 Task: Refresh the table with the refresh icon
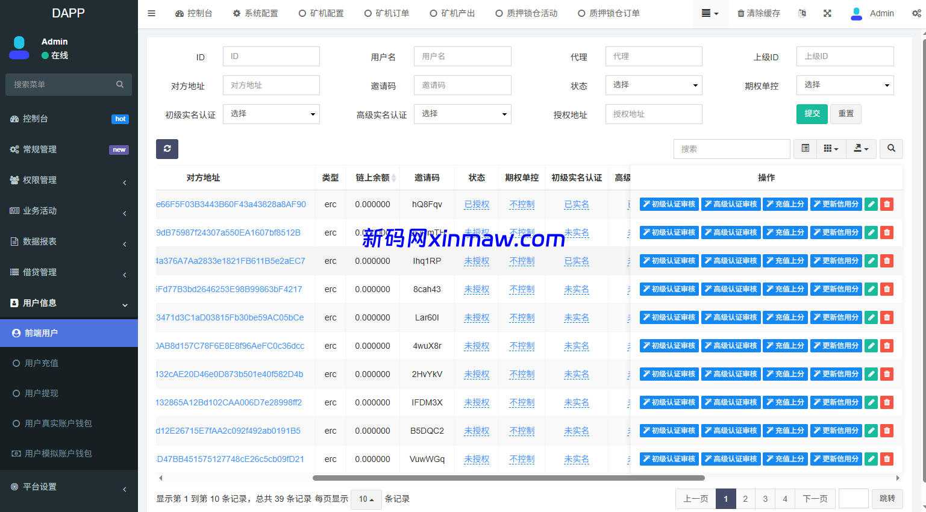tap(167, 149)
